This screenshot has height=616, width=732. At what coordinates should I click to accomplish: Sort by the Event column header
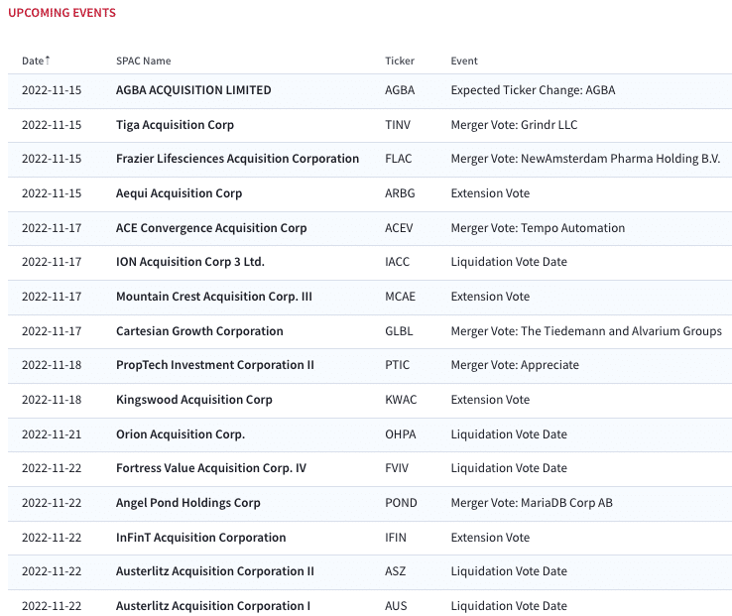(x=464, y=61)
